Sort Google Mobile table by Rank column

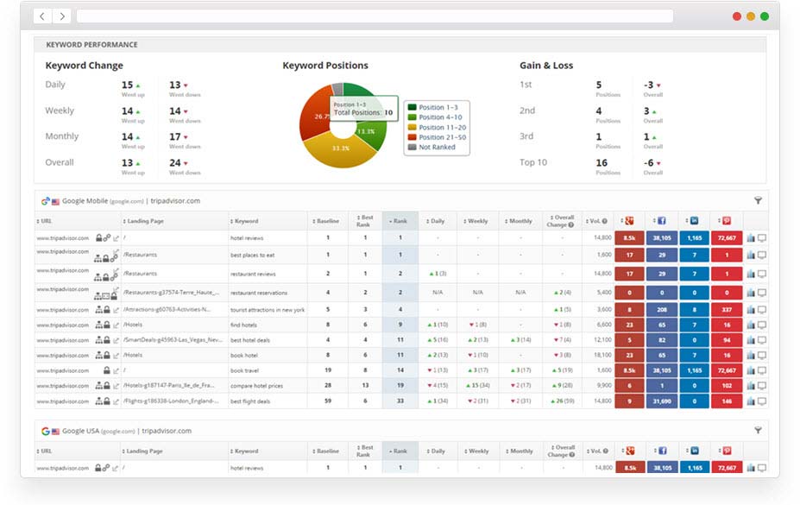[400, 221]
